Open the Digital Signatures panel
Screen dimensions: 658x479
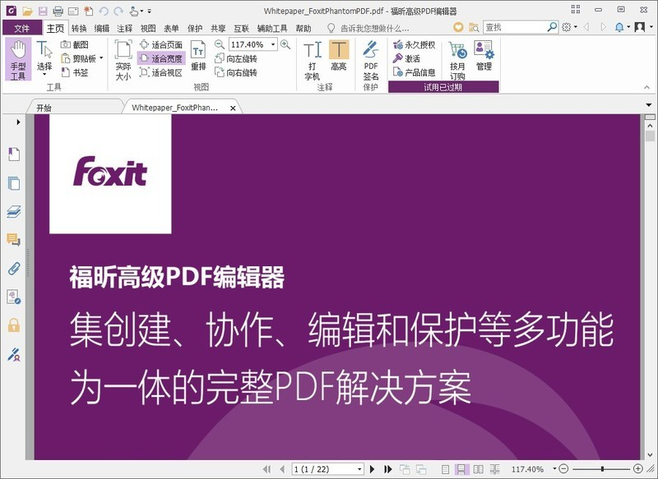pyautogui.click(x=14, y=354)
